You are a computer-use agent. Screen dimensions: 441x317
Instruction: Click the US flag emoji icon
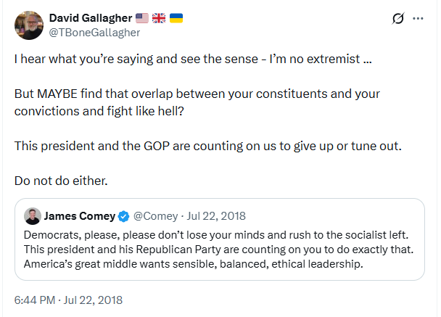(x=141, y=18)
